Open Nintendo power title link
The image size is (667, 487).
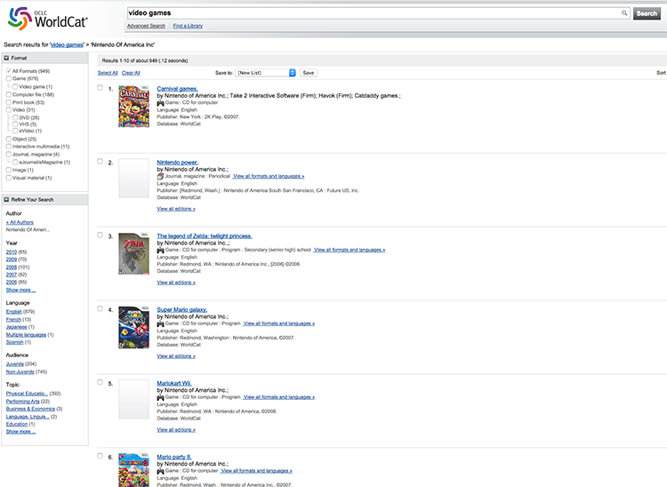pos(177,163)
